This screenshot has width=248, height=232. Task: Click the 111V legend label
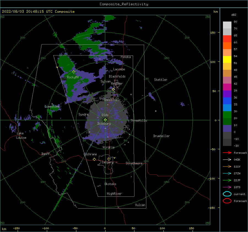[237, 166]
